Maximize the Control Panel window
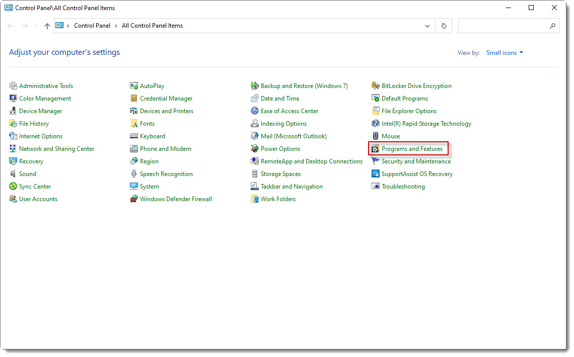 tap(531, 8)
